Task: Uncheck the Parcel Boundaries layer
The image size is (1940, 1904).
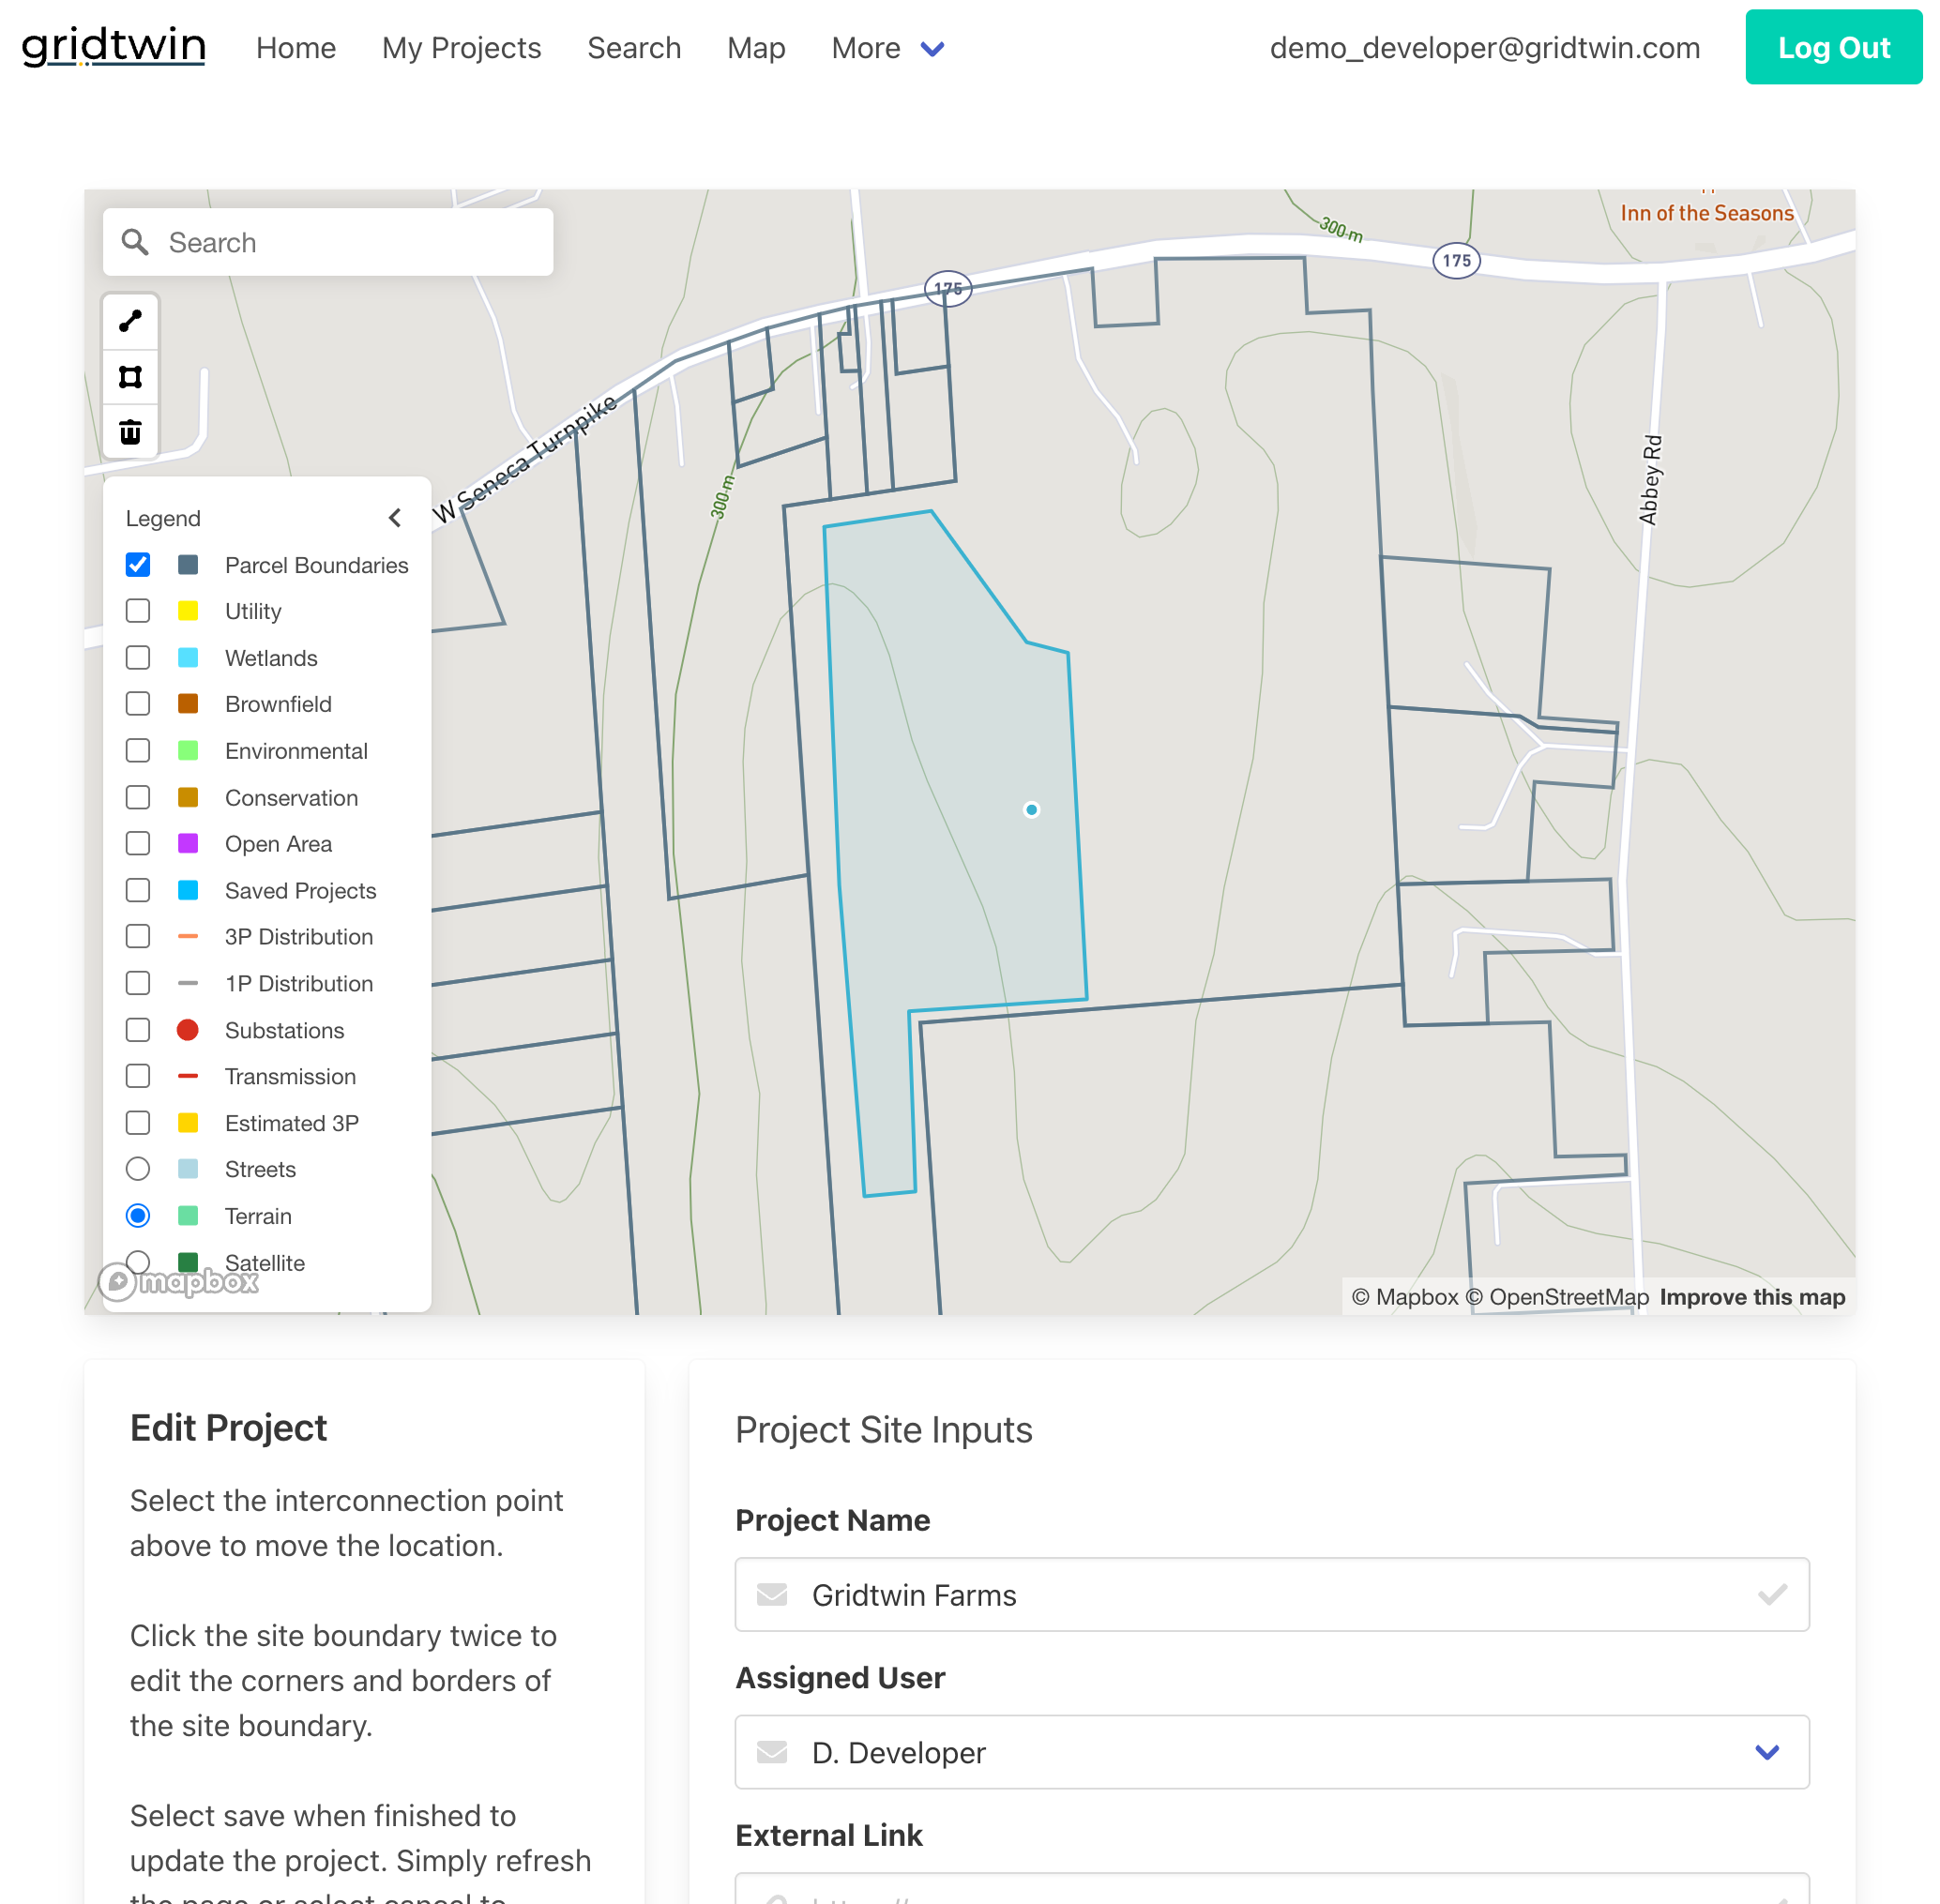Action: tap(138, 564)
